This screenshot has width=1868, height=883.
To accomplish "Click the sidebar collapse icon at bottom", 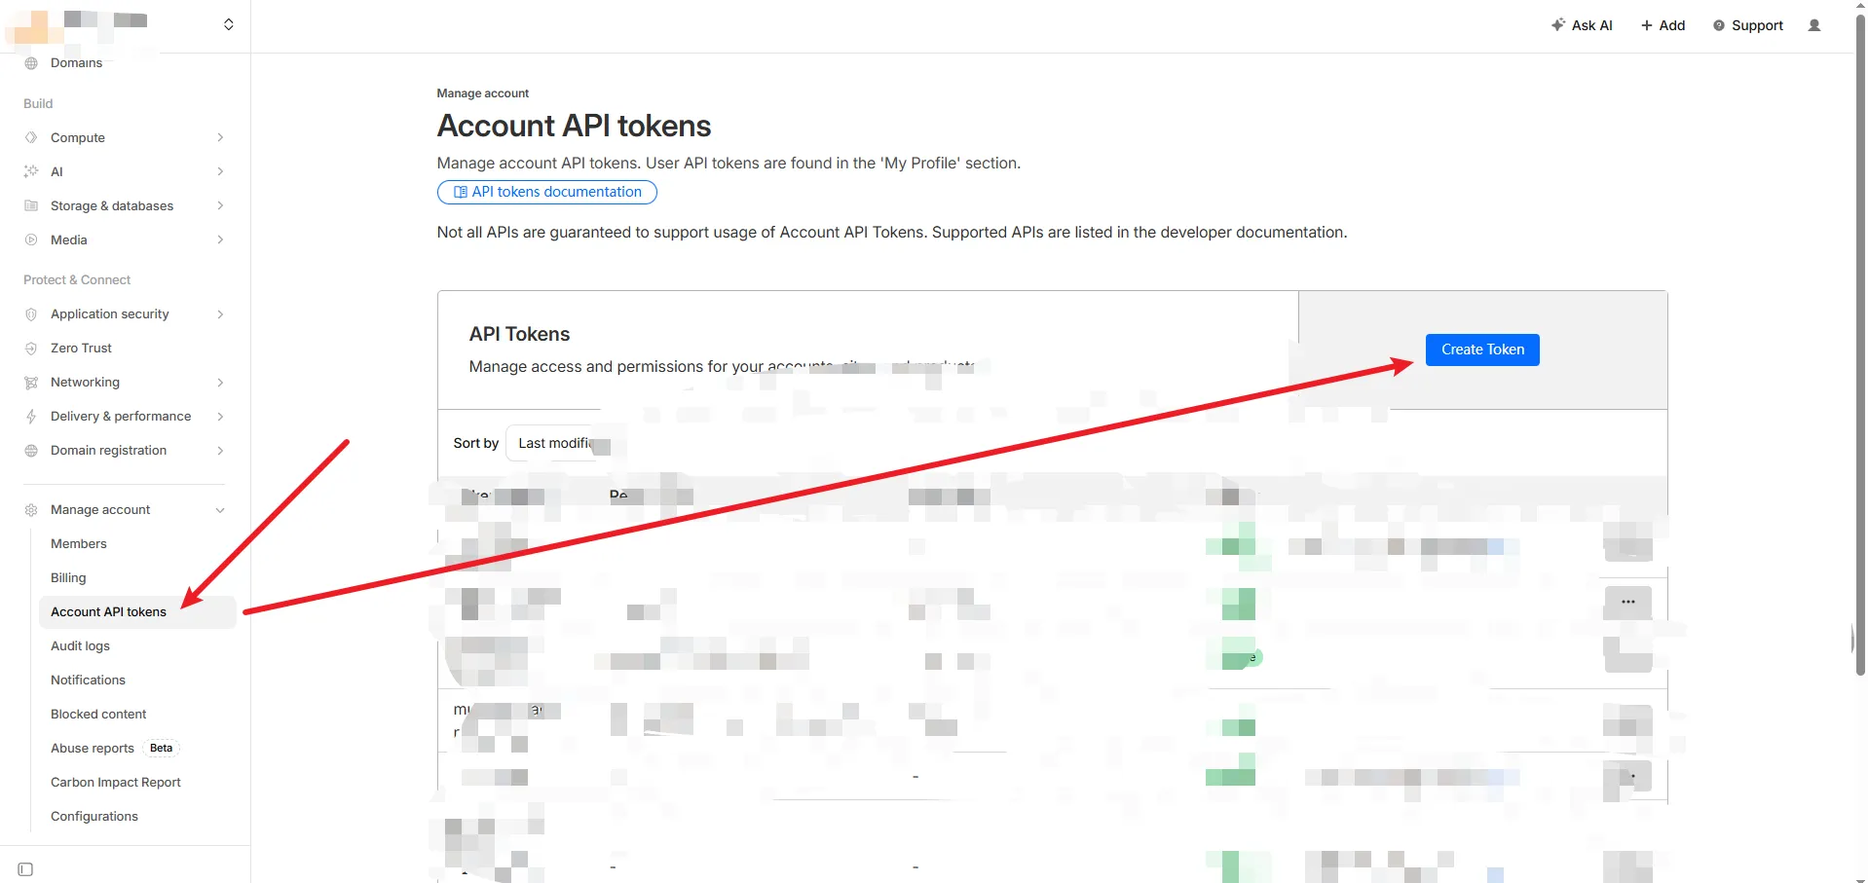I will 26,869.
